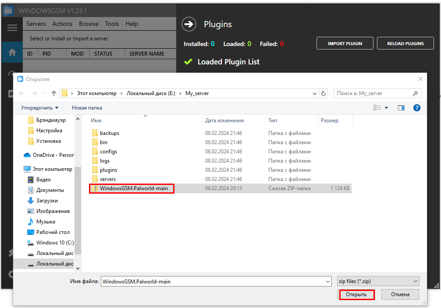
Task: Change view layout icon
Action: tap(377, 108)
